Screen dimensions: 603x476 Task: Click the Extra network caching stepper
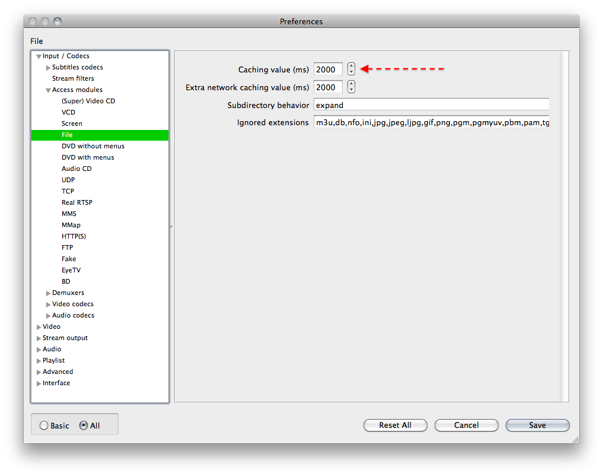(351, 87)
